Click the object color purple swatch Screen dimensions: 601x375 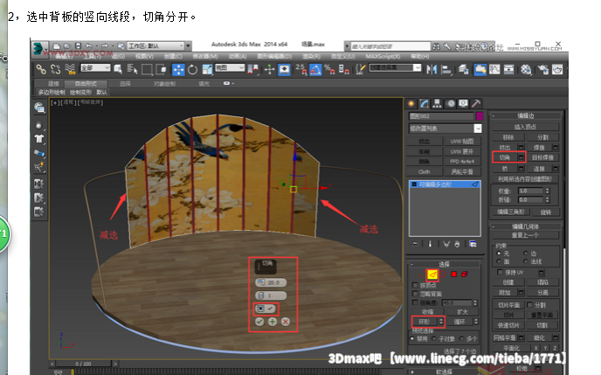[x=479, y=115]
